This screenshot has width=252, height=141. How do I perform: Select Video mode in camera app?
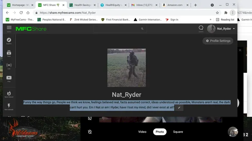[142, 132]
